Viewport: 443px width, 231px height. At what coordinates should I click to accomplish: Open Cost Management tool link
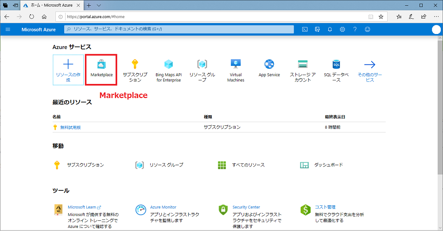pyautogui.click(x=325, y=207)
